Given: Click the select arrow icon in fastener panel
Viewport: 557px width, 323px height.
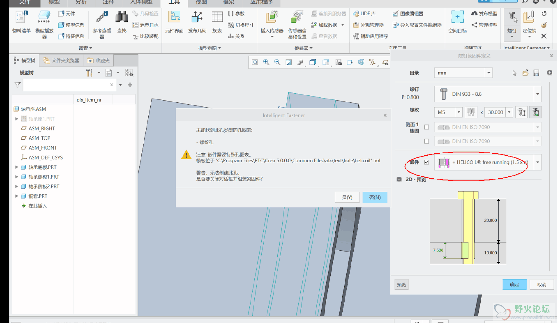Looking at the screenshot, I should pyautogui.click(x=514, y=73).
